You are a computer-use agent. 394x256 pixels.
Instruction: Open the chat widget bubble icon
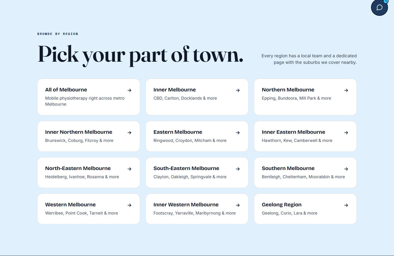click(x=379, y=7)
